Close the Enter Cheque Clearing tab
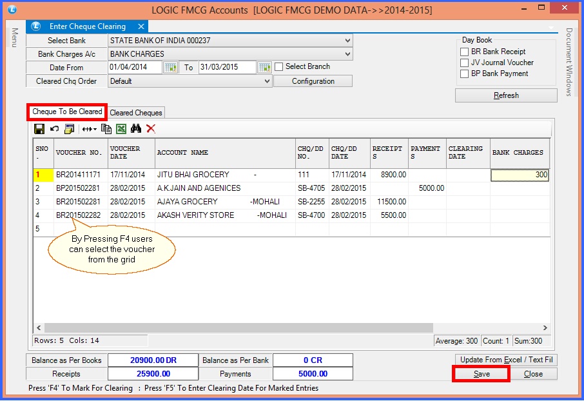 pyautogui.click(x=141, y=26)
